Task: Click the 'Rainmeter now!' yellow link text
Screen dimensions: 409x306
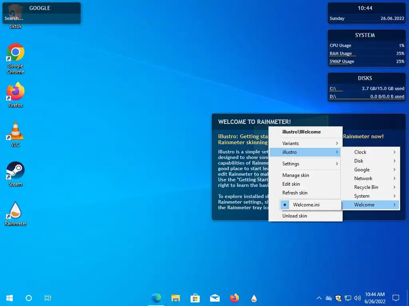Action: tap(363, 136)
